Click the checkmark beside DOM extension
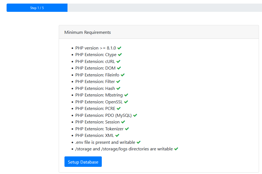This screenshot has height=174, width=262. (x=119, y=68)
